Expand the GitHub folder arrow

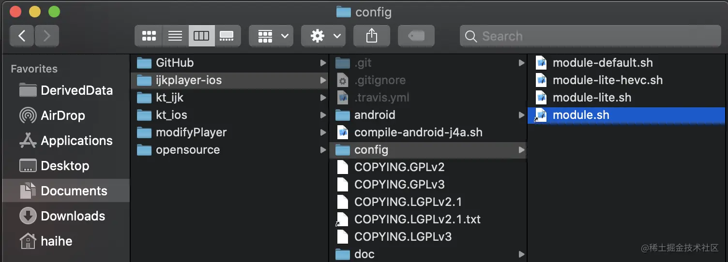click(x=323, y=63)
